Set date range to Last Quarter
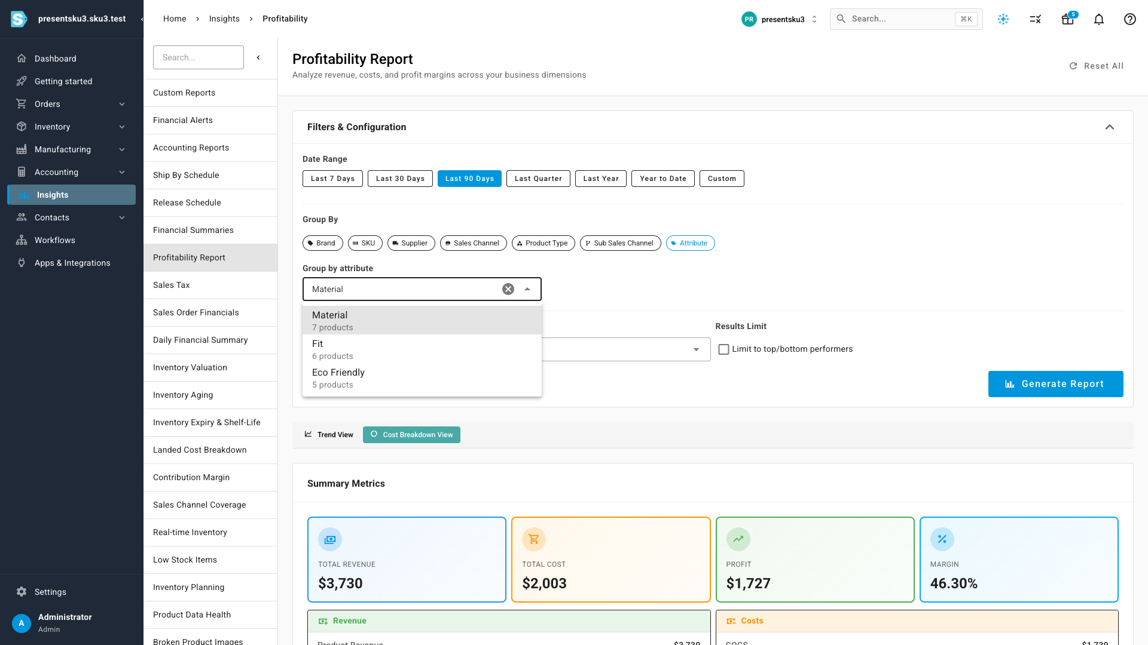The height and width of the screenshot is (645, 1148). 538,179
